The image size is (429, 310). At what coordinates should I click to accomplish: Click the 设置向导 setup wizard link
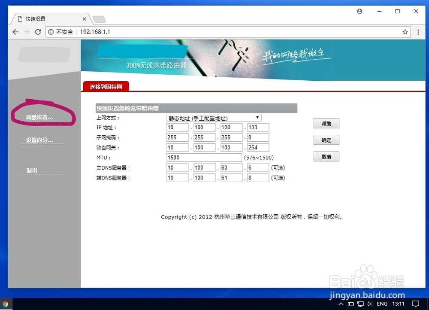[x=41, y=140]
